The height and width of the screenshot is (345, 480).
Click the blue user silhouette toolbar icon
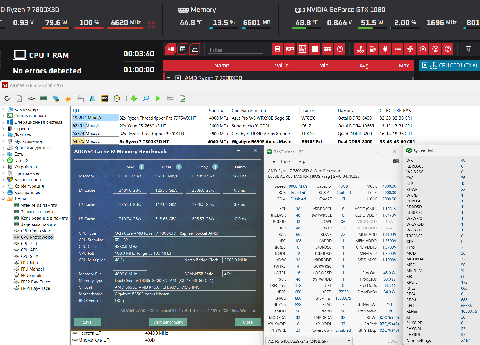(x=92, y=98)
